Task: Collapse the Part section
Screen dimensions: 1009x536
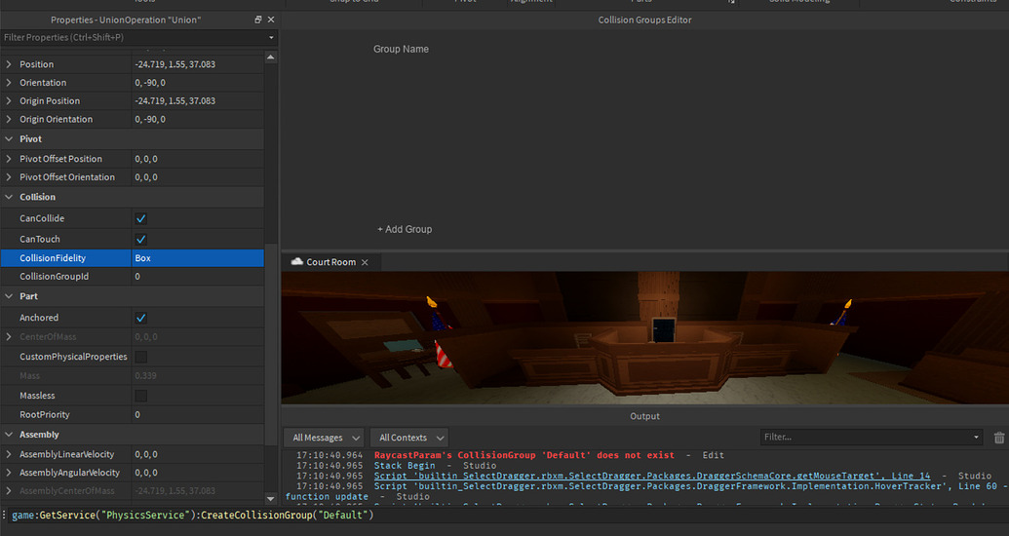Action: (9, 296)
